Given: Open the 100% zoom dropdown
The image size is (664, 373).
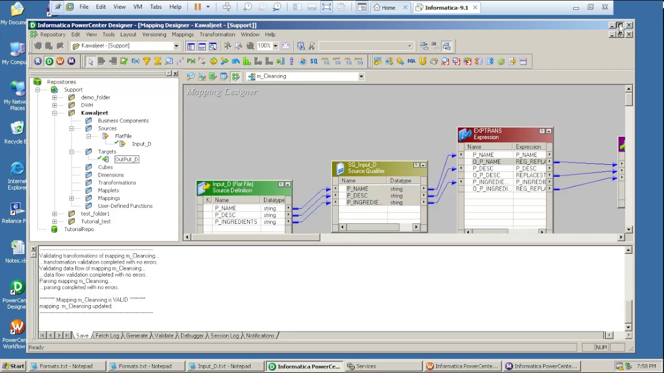Looking at the screenshot, I should click(x=275, y=46).
